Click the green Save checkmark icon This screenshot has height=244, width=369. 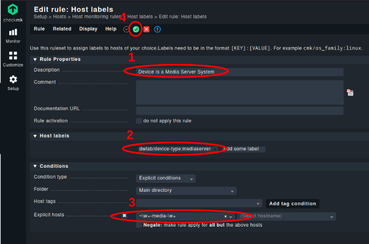pyautogui.click(x=136, y=29)
